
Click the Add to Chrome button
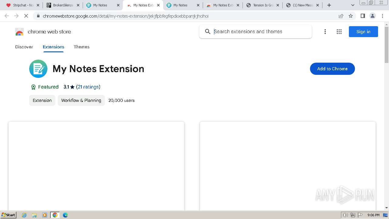coord(332,69)
